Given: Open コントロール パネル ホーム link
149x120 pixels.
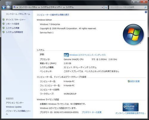Looking at the screenshot, I should click(18, 14).
